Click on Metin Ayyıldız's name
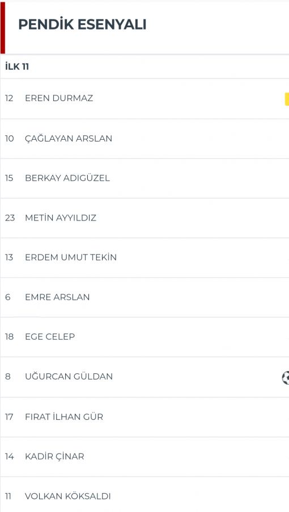Image resolution: width=289 pixels, height=512 pixels. point(61,218)
